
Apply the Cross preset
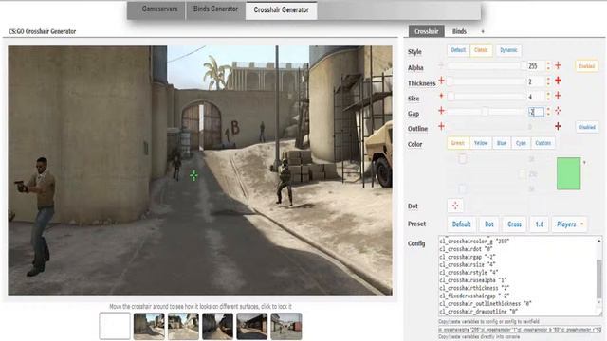click(x=514, y=224)
